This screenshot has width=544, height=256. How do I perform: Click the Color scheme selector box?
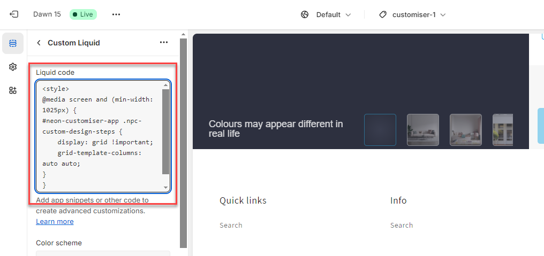tap(103, 253)
